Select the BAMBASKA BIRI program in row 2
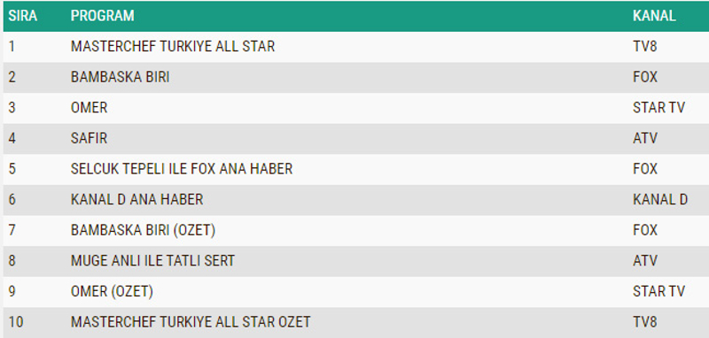Screen dimensions: 709x338 (121, 77)
